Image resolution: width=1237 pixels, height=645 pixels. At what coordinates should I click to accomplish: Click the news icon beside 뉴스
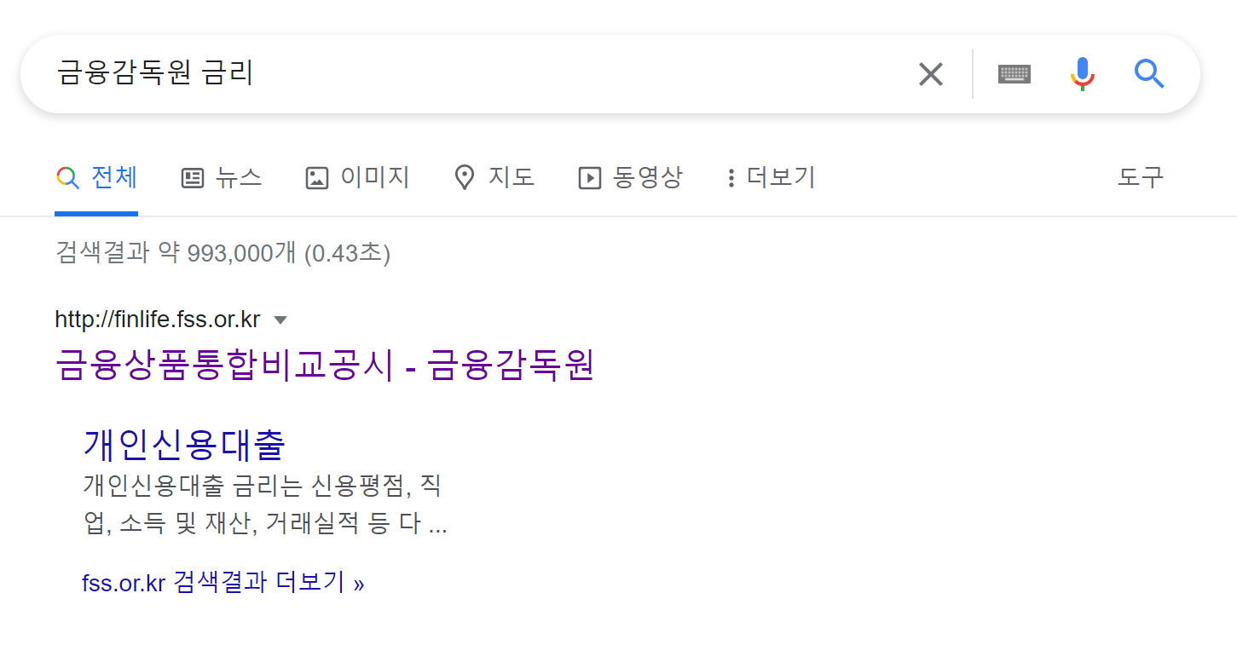(193, 178)
